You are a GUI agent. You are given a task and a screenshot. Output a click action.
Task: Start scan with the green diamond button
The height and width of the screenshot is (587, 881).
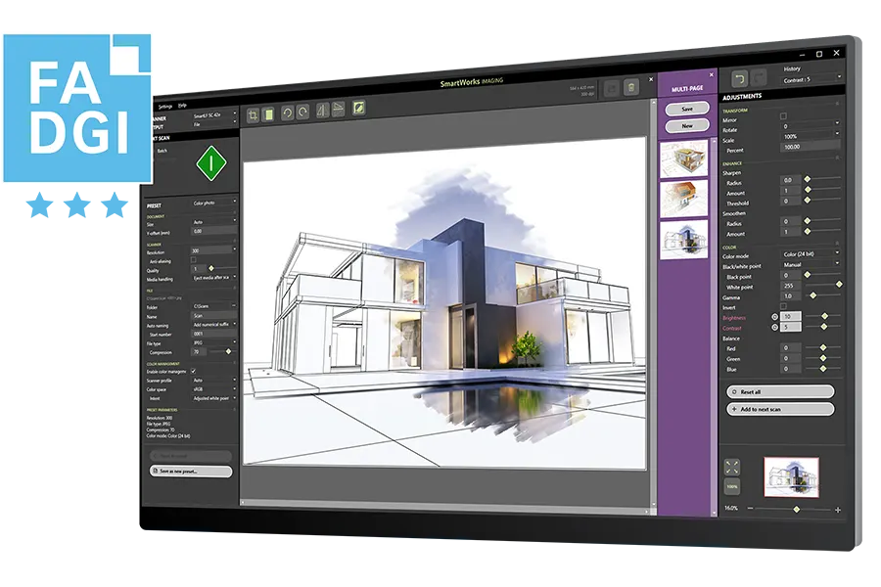coord(211,163)
